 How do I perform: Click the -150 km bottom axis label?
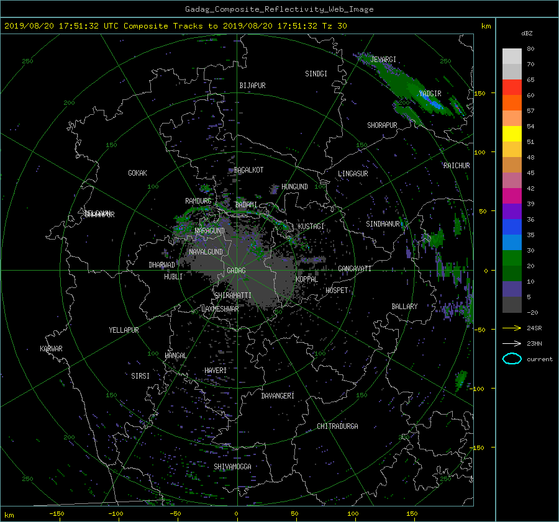click(57, 513)
